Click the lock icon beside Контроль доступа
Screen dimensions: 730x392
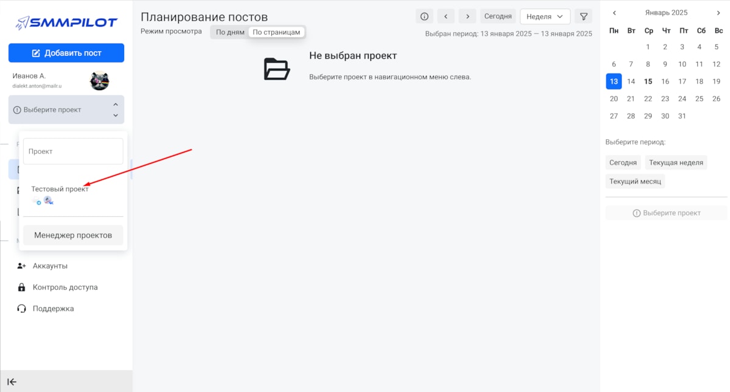click(x=22, y=287)
